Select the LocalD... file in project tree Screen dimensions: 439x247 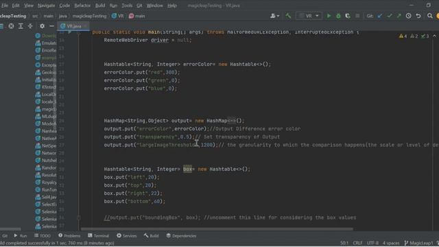pyautogui.click(x=46, y=95)
